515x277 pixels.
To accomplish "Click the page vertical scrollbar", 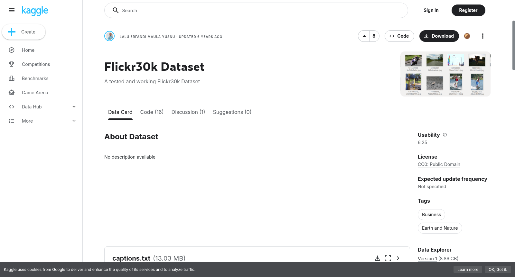I will [513, 45].
